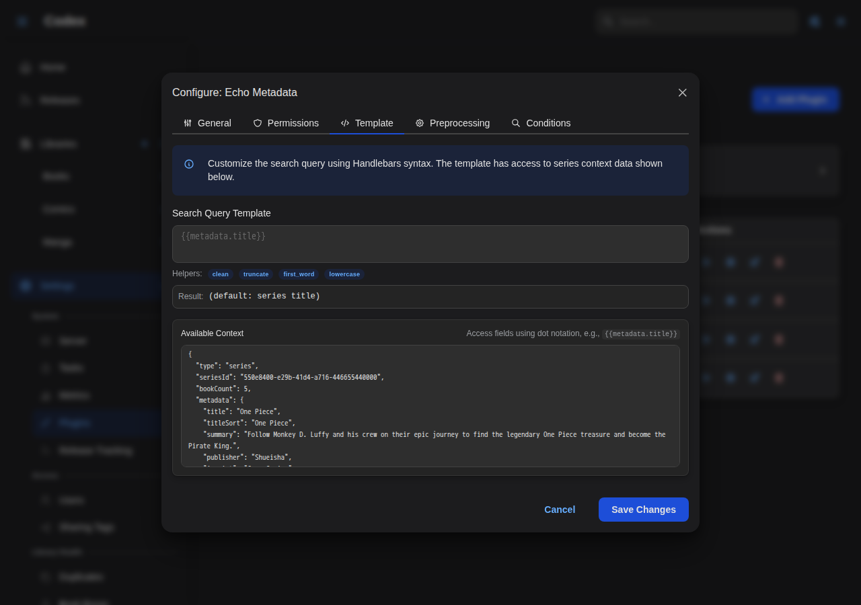Switch to the General tab

[x=207, y=123]
